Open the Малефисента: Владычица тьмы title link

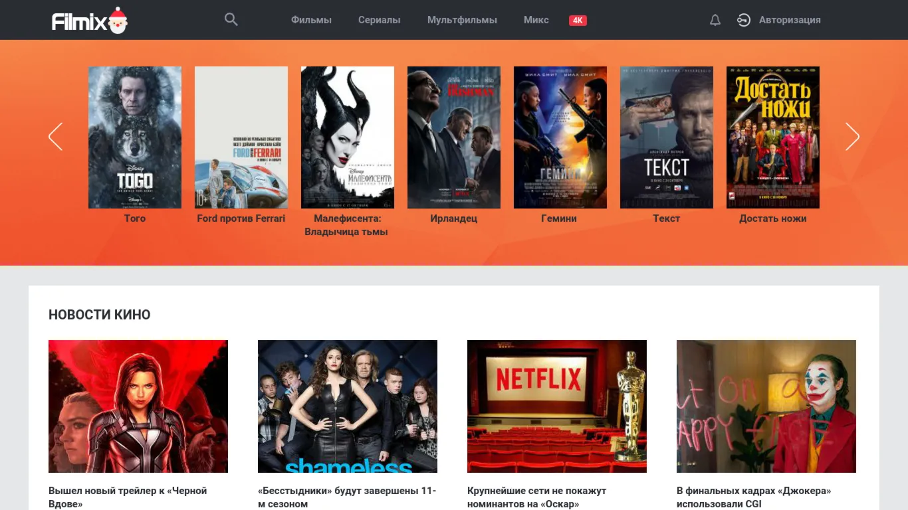346,225
